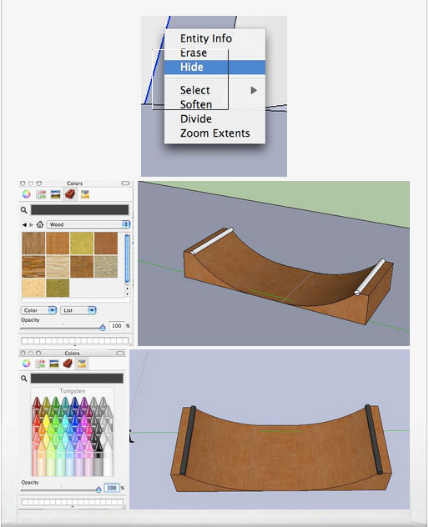
Task: Open Color Wheel in crayon Colors panel
Action: 26,364
